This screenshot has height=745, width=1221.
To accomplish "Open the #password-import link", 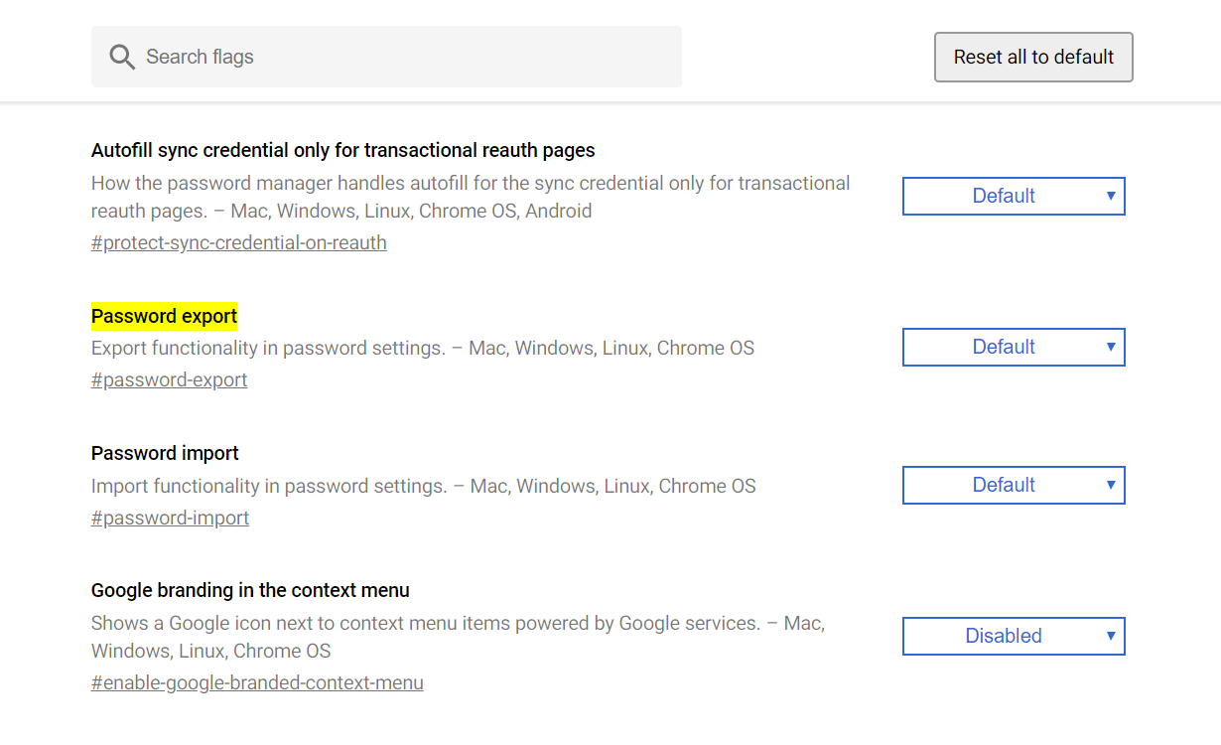I will [x=170, y=518].
